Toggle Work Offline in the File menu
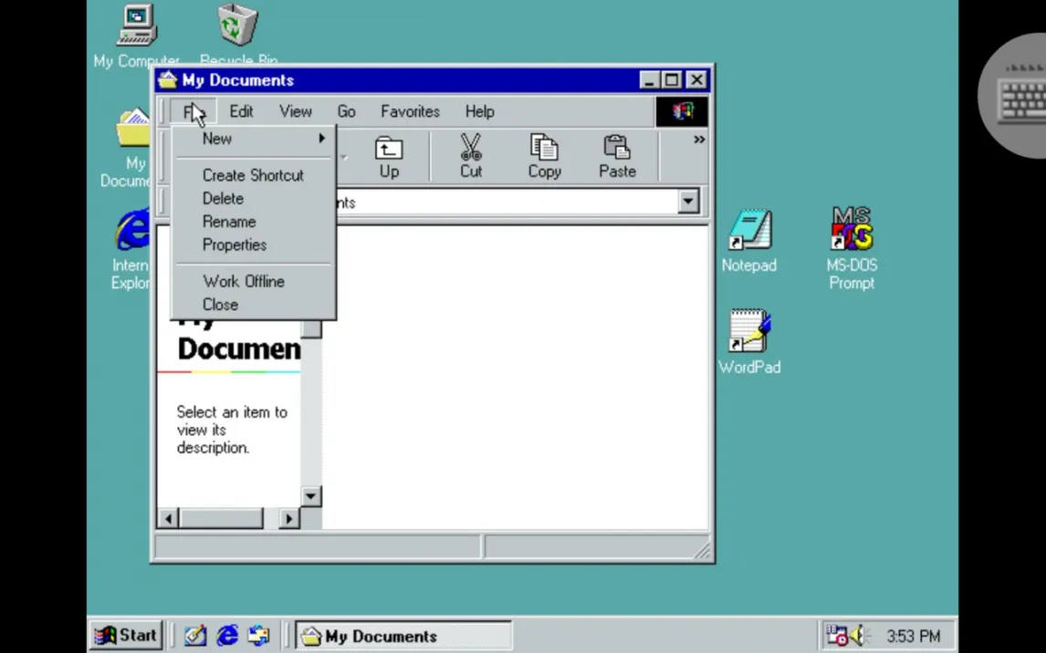The image size is (1046, 653). tap(244, 281)
